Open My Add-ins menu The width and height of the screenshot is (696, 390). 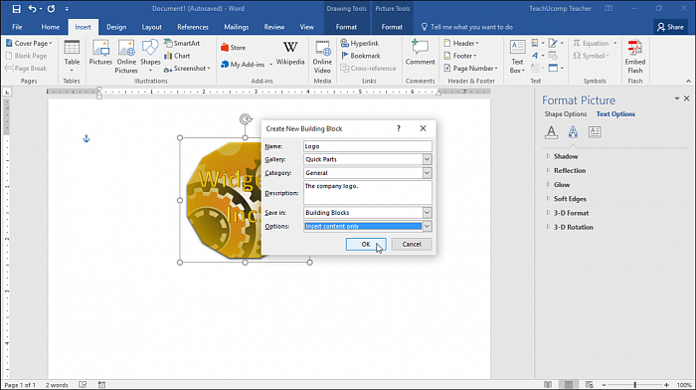coord(247,65)
